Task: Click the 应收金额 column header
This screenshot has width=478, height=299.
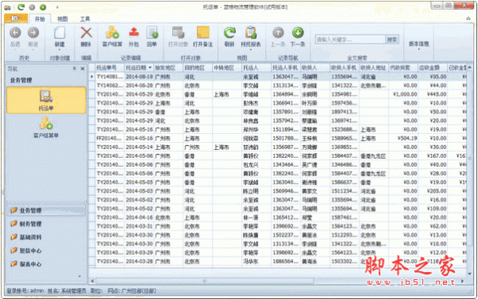Action: tap(433, 68)
